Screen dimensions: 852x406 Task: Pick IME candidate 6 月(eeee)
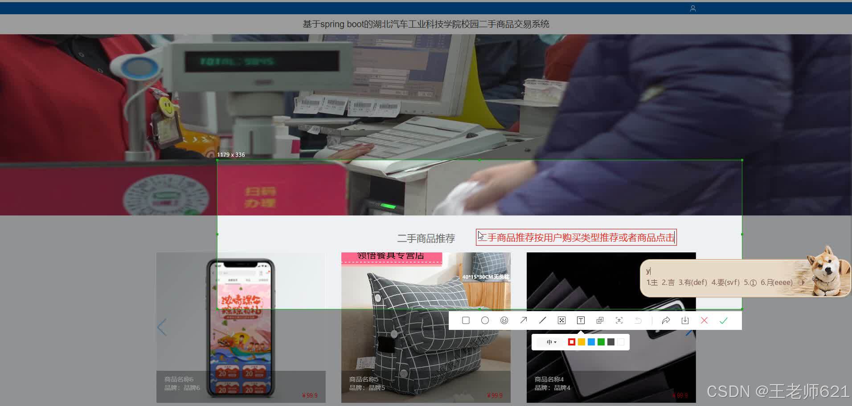(x=777, y=282)
